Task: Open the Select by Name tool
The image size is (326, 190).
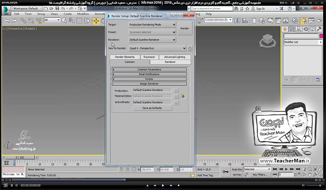Action: [x=72, y=21]
